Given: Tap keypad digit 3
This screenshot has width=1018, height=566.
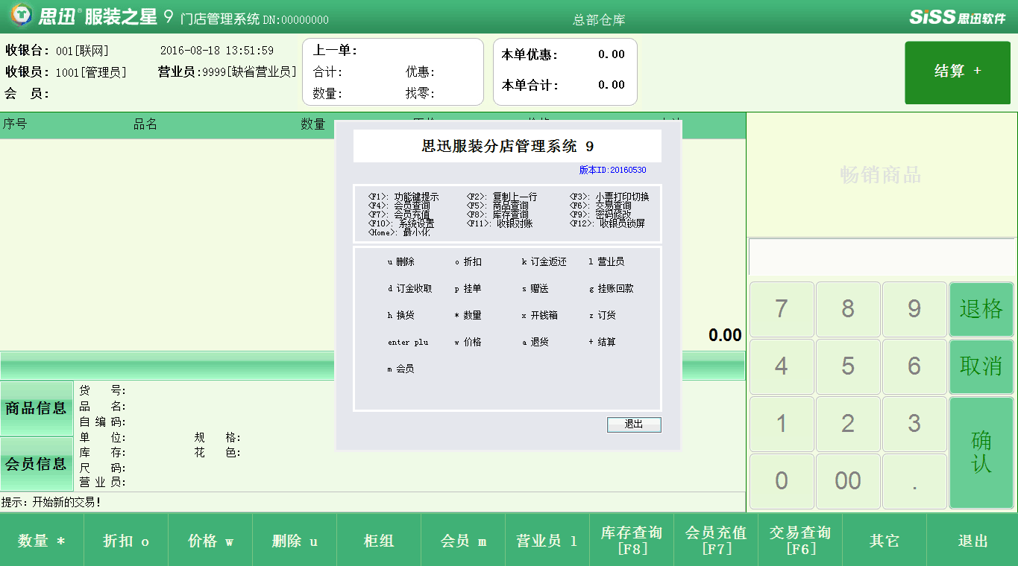Looking at the screenshot, I should point(914,424).
